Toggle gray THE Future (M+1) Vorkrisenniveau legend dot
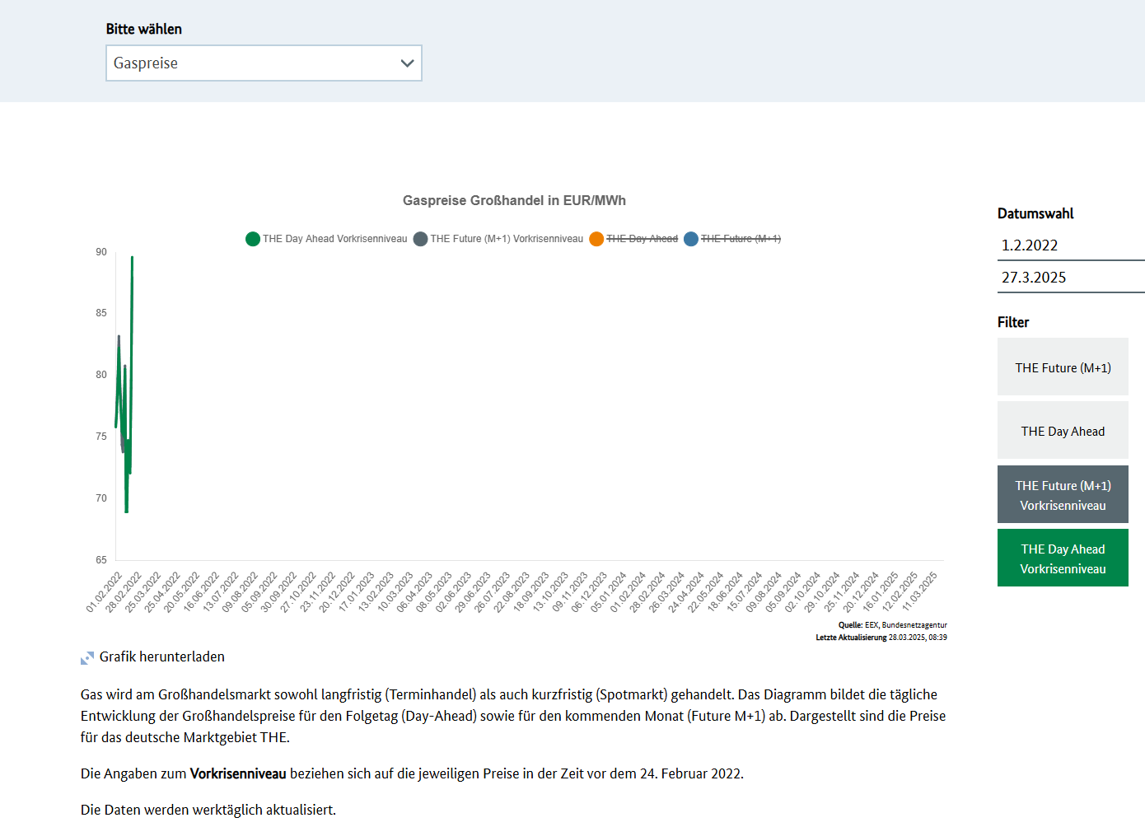 pyautogui.click(x=420, y=239)
